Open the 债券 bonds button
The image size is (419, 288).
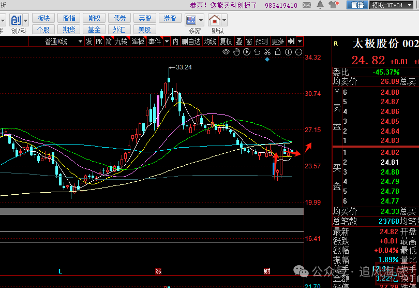[119, 18]
